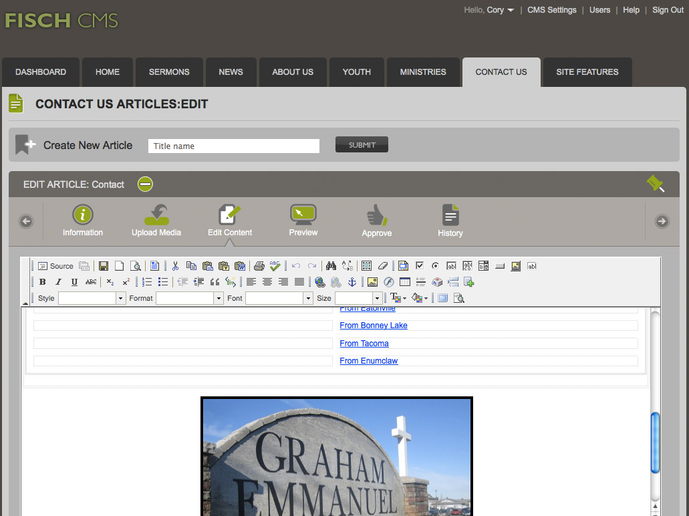This screenshot has width=689, height=516.
Task: Insert a table
Action: [x=405, y=282]
